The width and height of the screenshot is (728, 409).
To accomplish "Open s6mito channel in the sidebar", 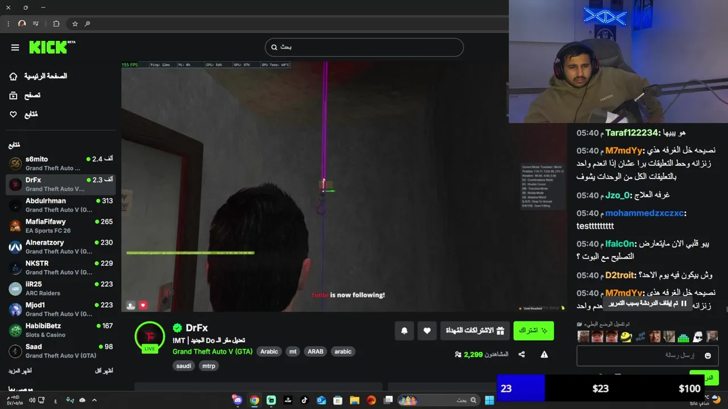I will (x=61, y=164).
